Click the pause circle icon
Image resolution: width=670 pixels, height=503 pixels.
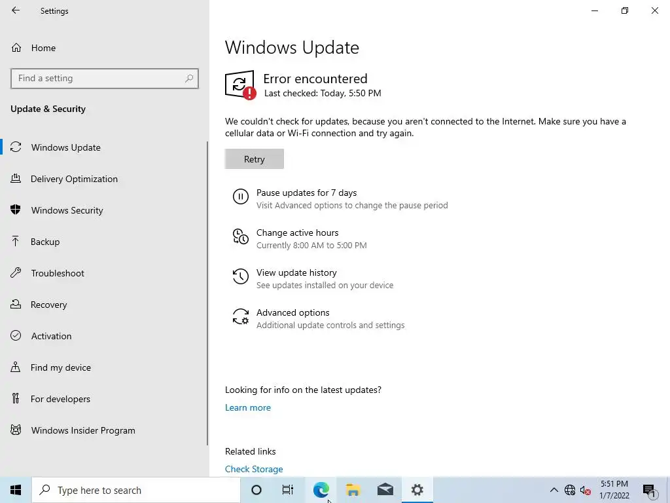[x=241, y=196]
